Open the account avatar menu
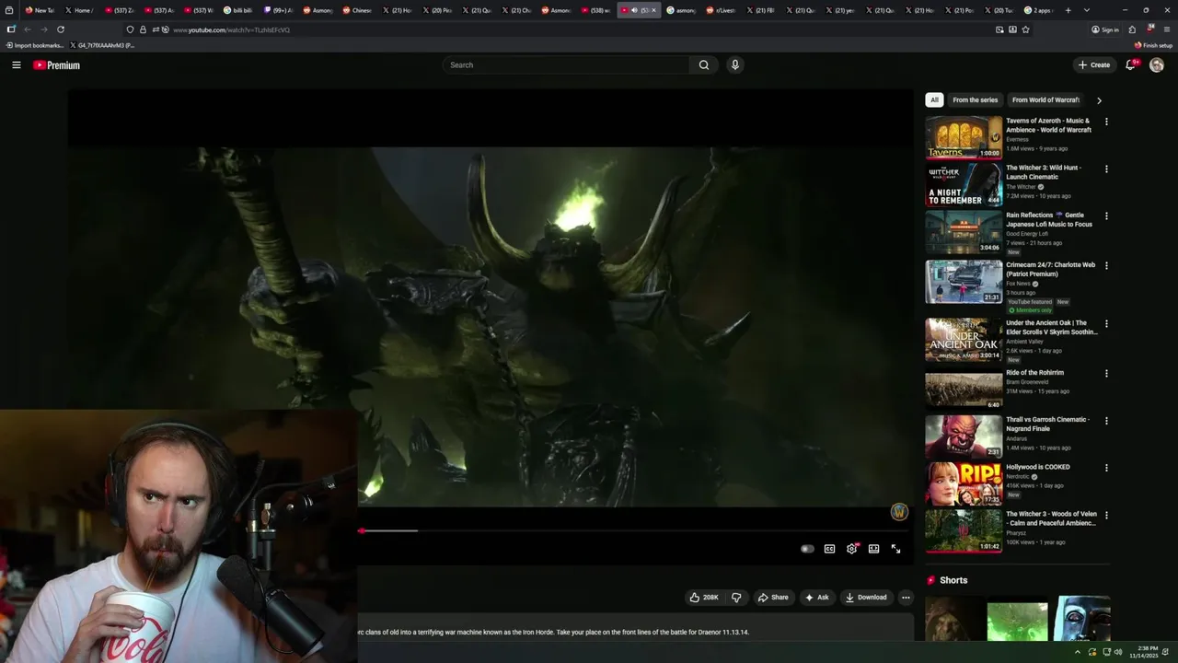 1157,64
